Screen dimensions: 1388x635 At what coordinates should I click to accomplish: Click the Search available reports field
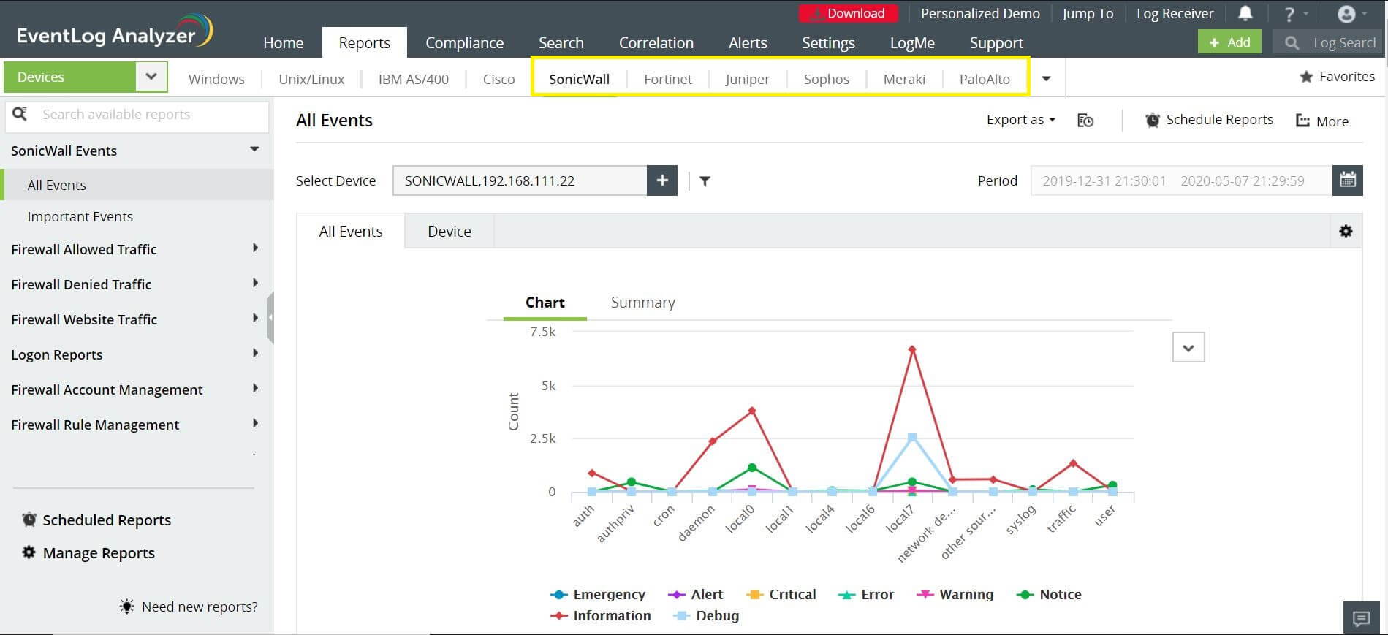pos(146,115)
